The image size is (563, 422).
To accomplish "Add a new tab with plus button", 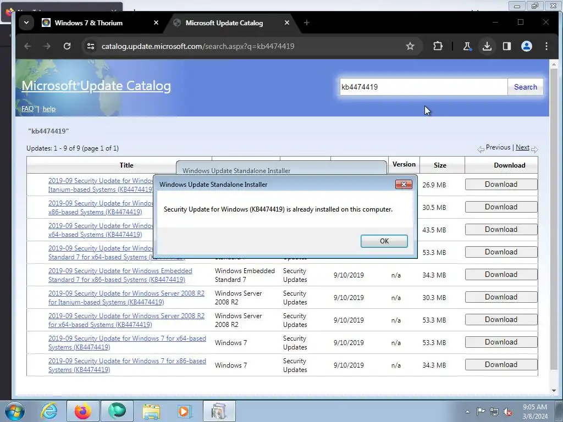I will click(x=307, y=23).
